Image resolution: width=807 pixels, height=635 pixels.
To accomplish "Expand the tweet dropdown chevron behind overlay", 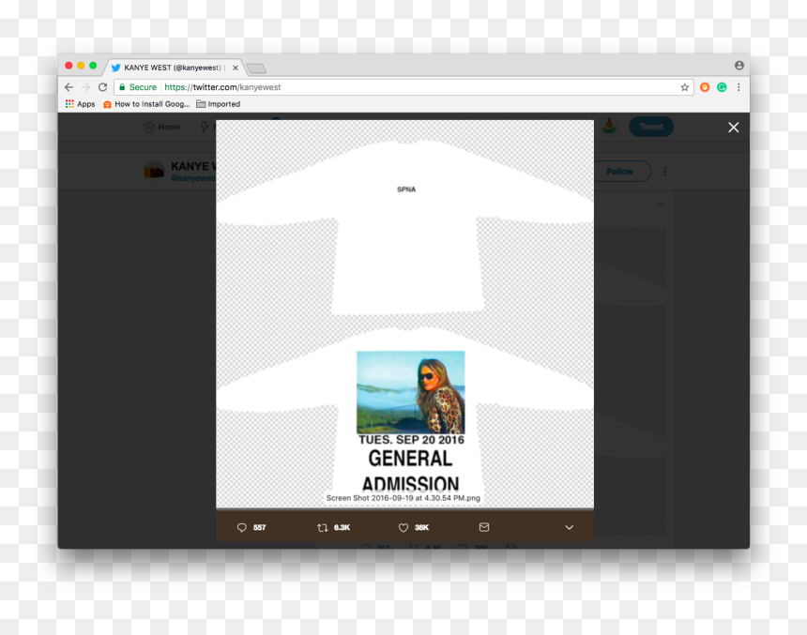I will pos(661,204).
